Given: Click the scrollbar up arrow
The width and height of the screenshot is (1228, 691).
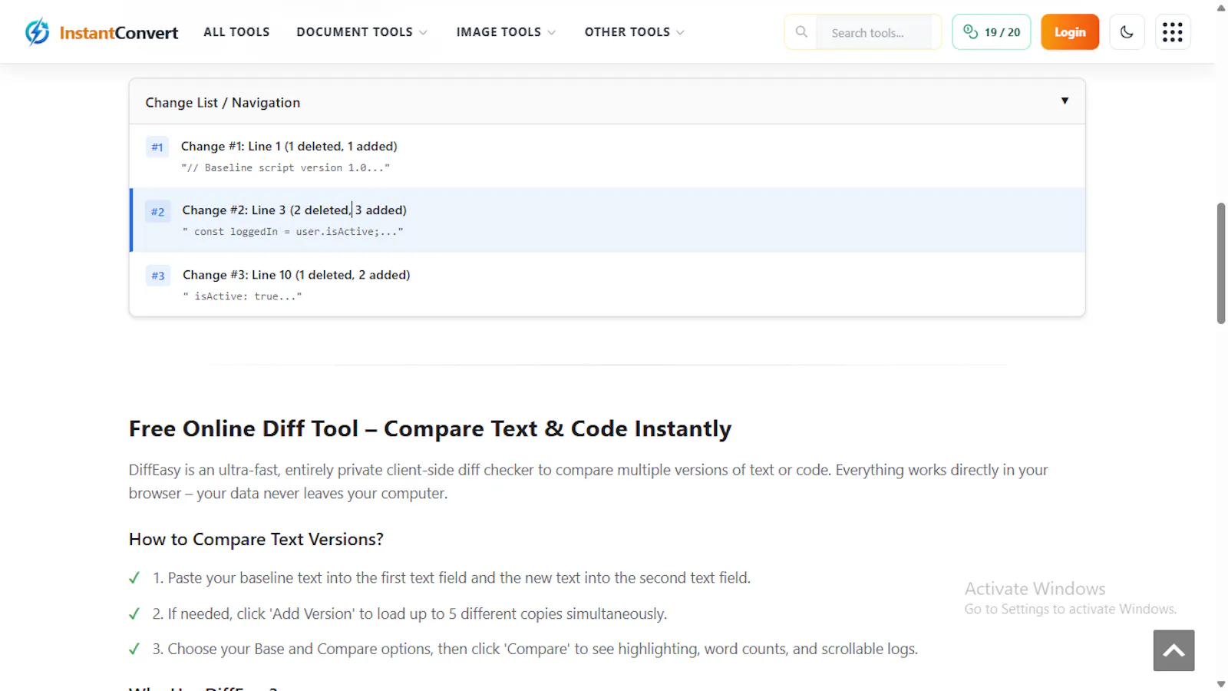Looking at the screenshot, I should point(1221,8).
